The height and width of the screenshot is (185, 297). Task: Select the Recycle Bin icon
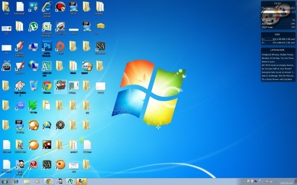34,86
